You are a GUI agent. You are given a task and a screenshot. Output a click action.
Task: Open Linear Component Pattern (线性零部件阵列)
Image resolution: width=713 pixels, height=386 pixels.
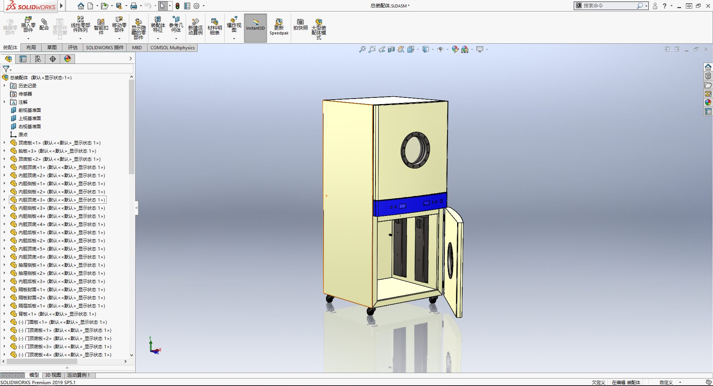[x=80, y=24]
